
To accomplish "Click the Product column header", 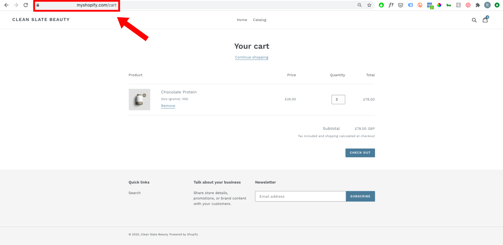I will 135,75.
